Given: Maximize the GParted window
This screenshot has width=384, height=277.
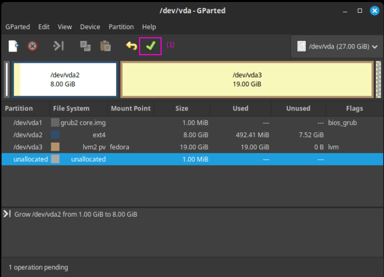Looking at the screenshot, I should click(x=360, y=11).
